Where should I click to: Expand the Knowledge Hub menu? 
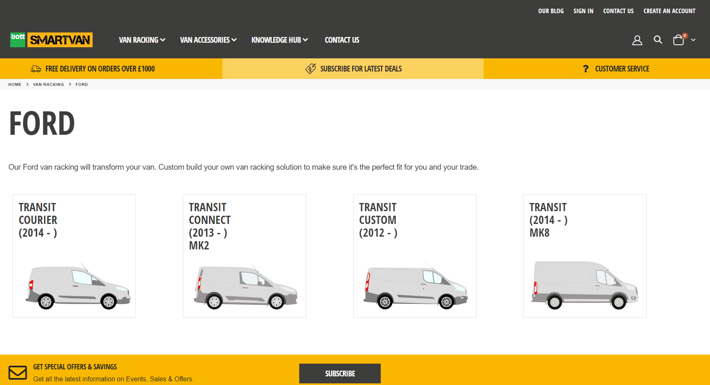click(280, 40)
